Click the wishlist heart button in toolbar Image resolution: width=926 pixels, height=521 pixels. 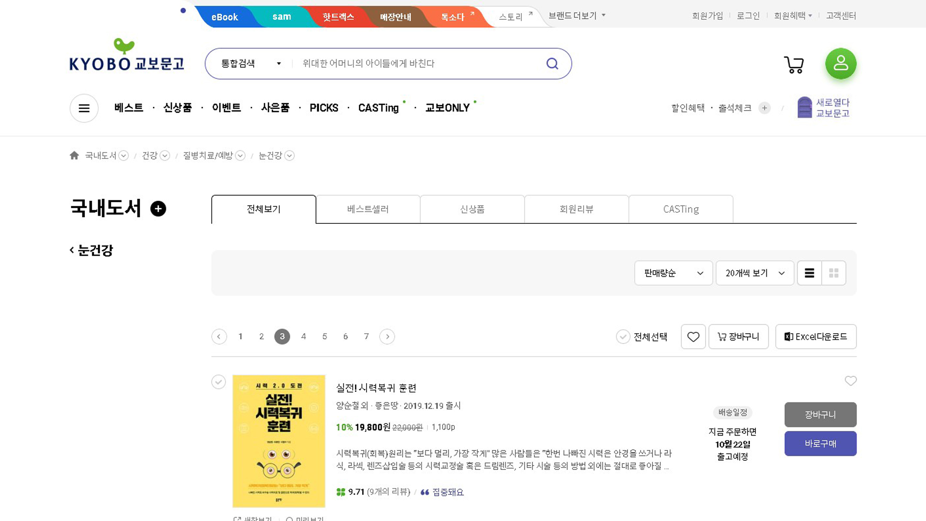point(693,337)
